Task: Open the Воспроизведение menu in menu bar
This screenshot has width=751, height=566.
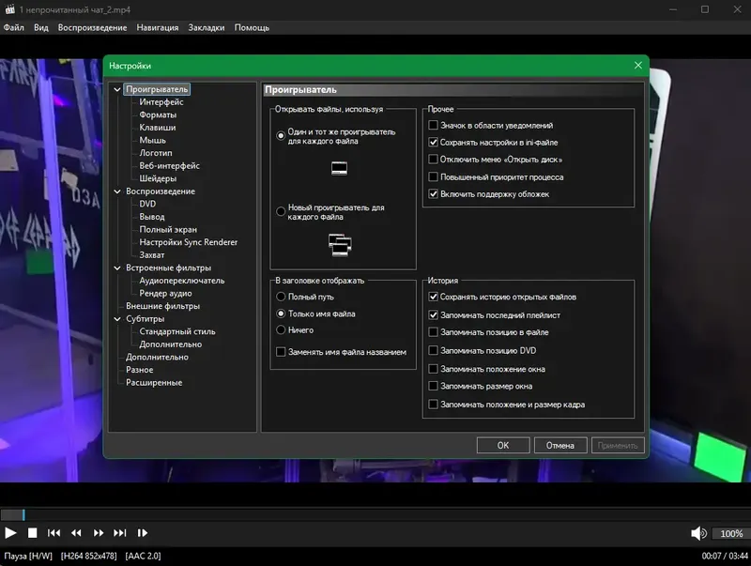Action: 92,28
